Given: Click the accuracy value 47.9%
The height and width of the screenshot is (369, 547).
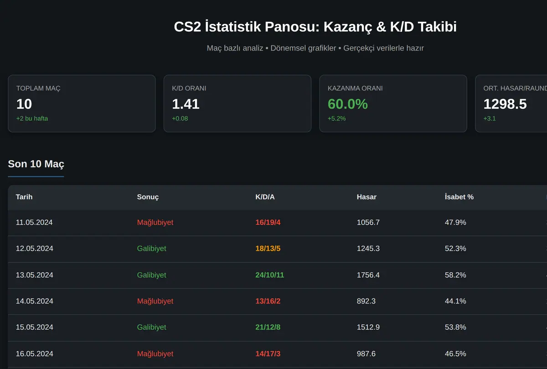Looking at the screenshot, I should coord(455,222).
